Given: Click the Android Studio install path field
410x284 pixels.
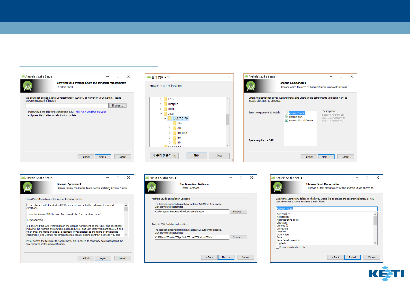Looking at the screenshot, I should pyautogui.click(x=192, y=212).
